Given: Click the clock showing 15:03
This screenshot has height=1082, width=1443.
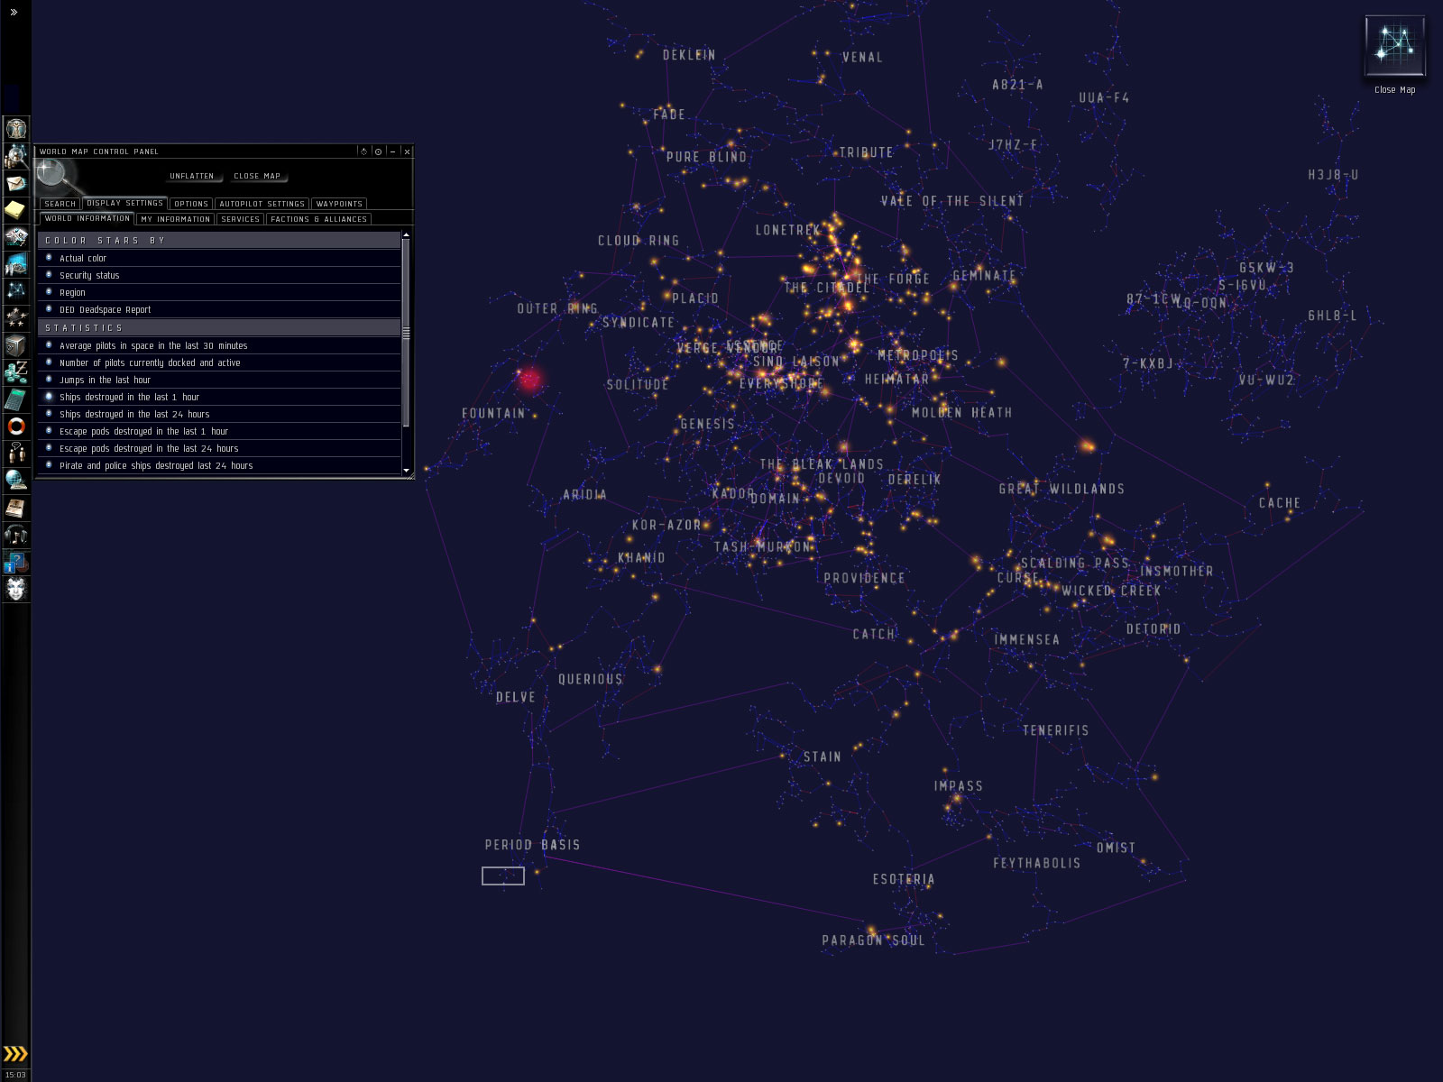Looking at the screenshot, I should pyautogui.click(x=15, y=1075).
